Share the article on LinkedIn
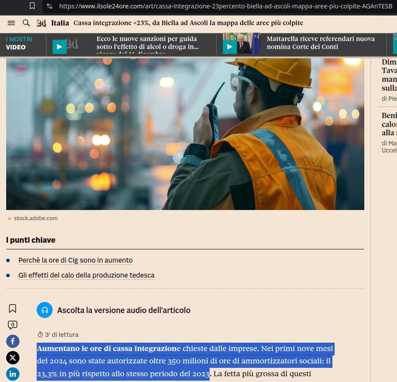397x382 pixels. click(12, 374)
